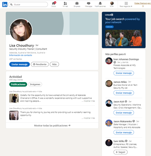Open Jason Koh's avatar
The image size is (151, 156).
coord(109,103)
